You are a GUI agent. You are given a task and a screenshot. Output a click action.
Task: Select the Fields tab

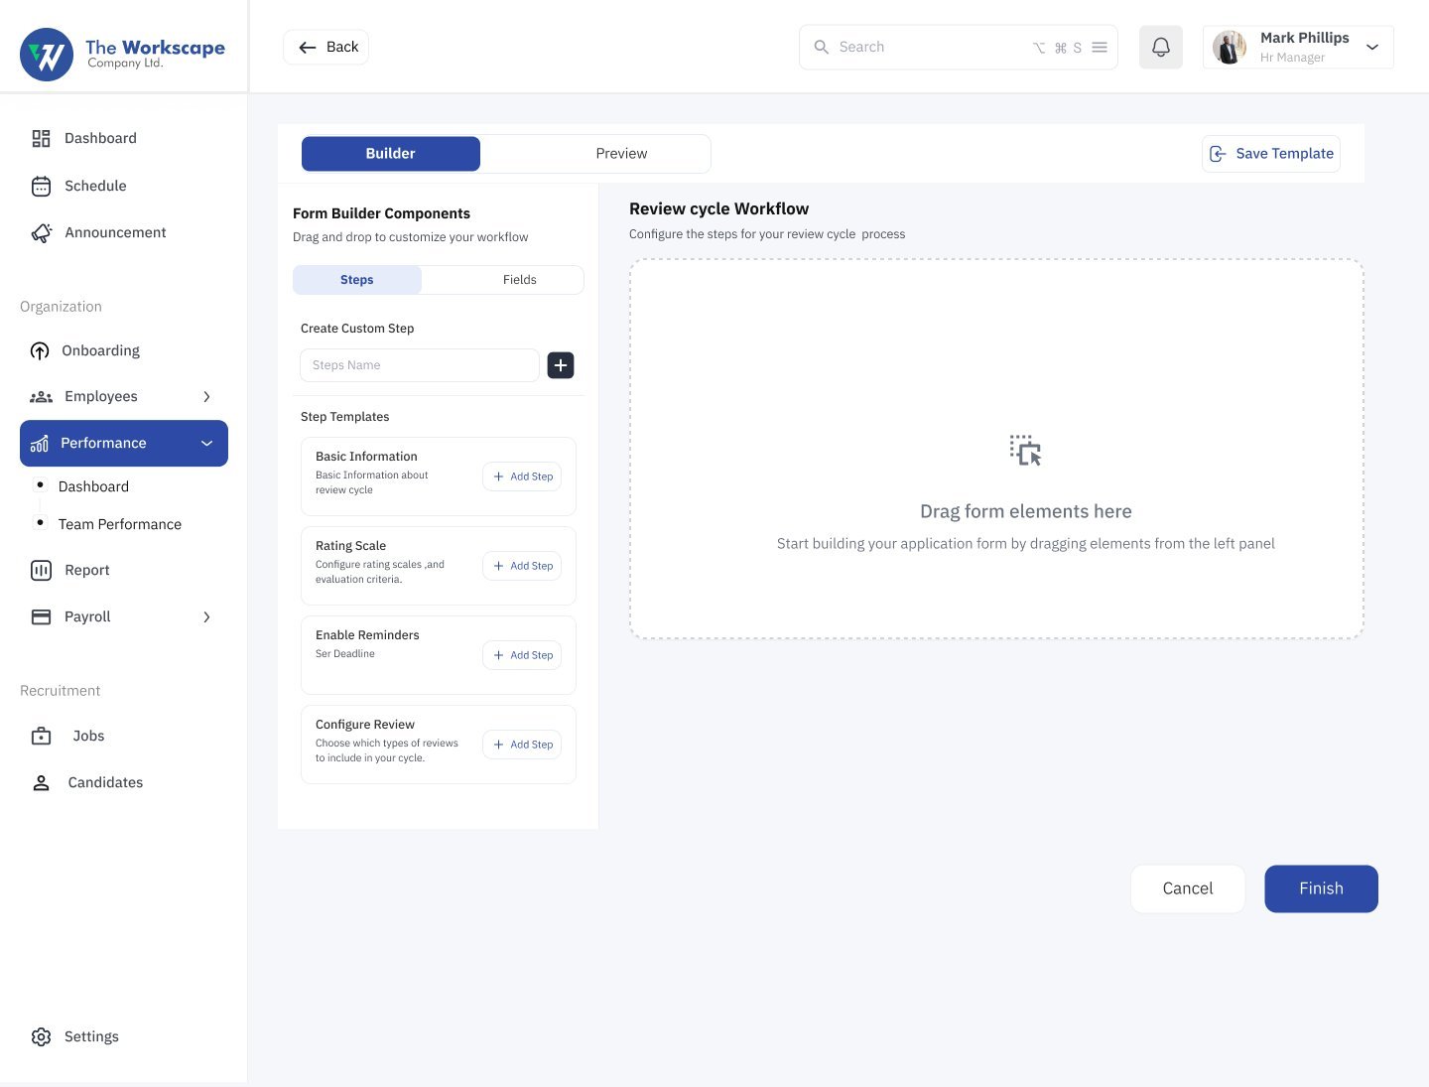(x=519, y=280)
